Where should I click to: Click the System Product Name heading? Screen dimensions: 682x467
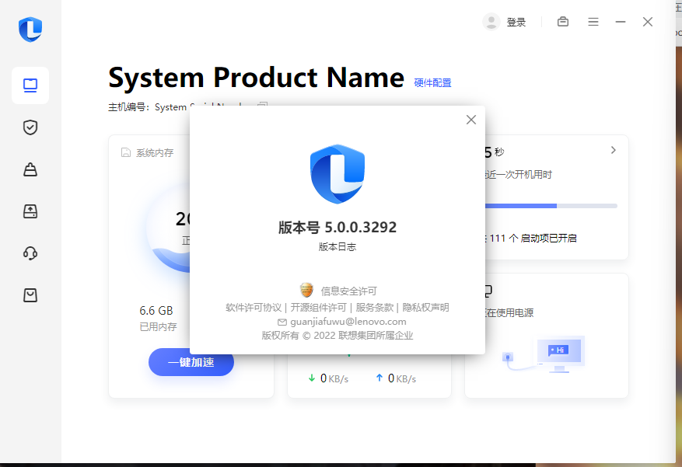click(256, 78)
